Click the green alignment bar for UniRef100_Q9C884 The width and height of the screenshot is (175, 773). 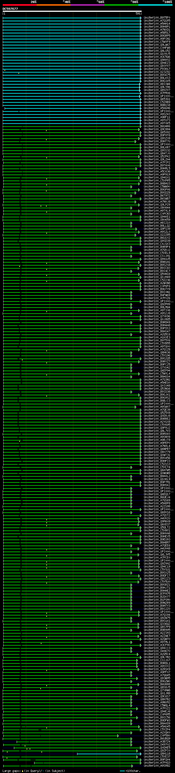(71, 130)
